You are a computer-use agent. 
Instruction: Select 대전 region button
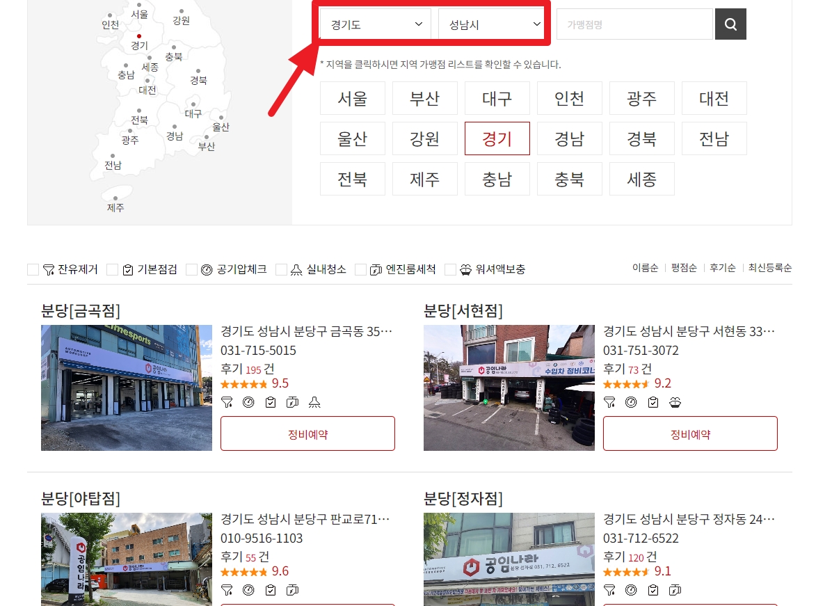tap(714, 98)
